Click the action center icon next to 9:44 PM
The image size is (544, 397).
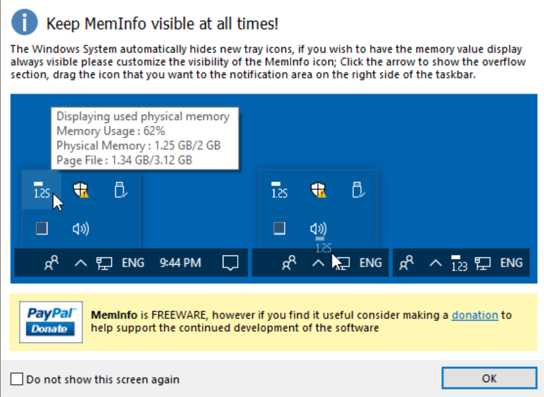pyautogui.click(x=229, y=263)
